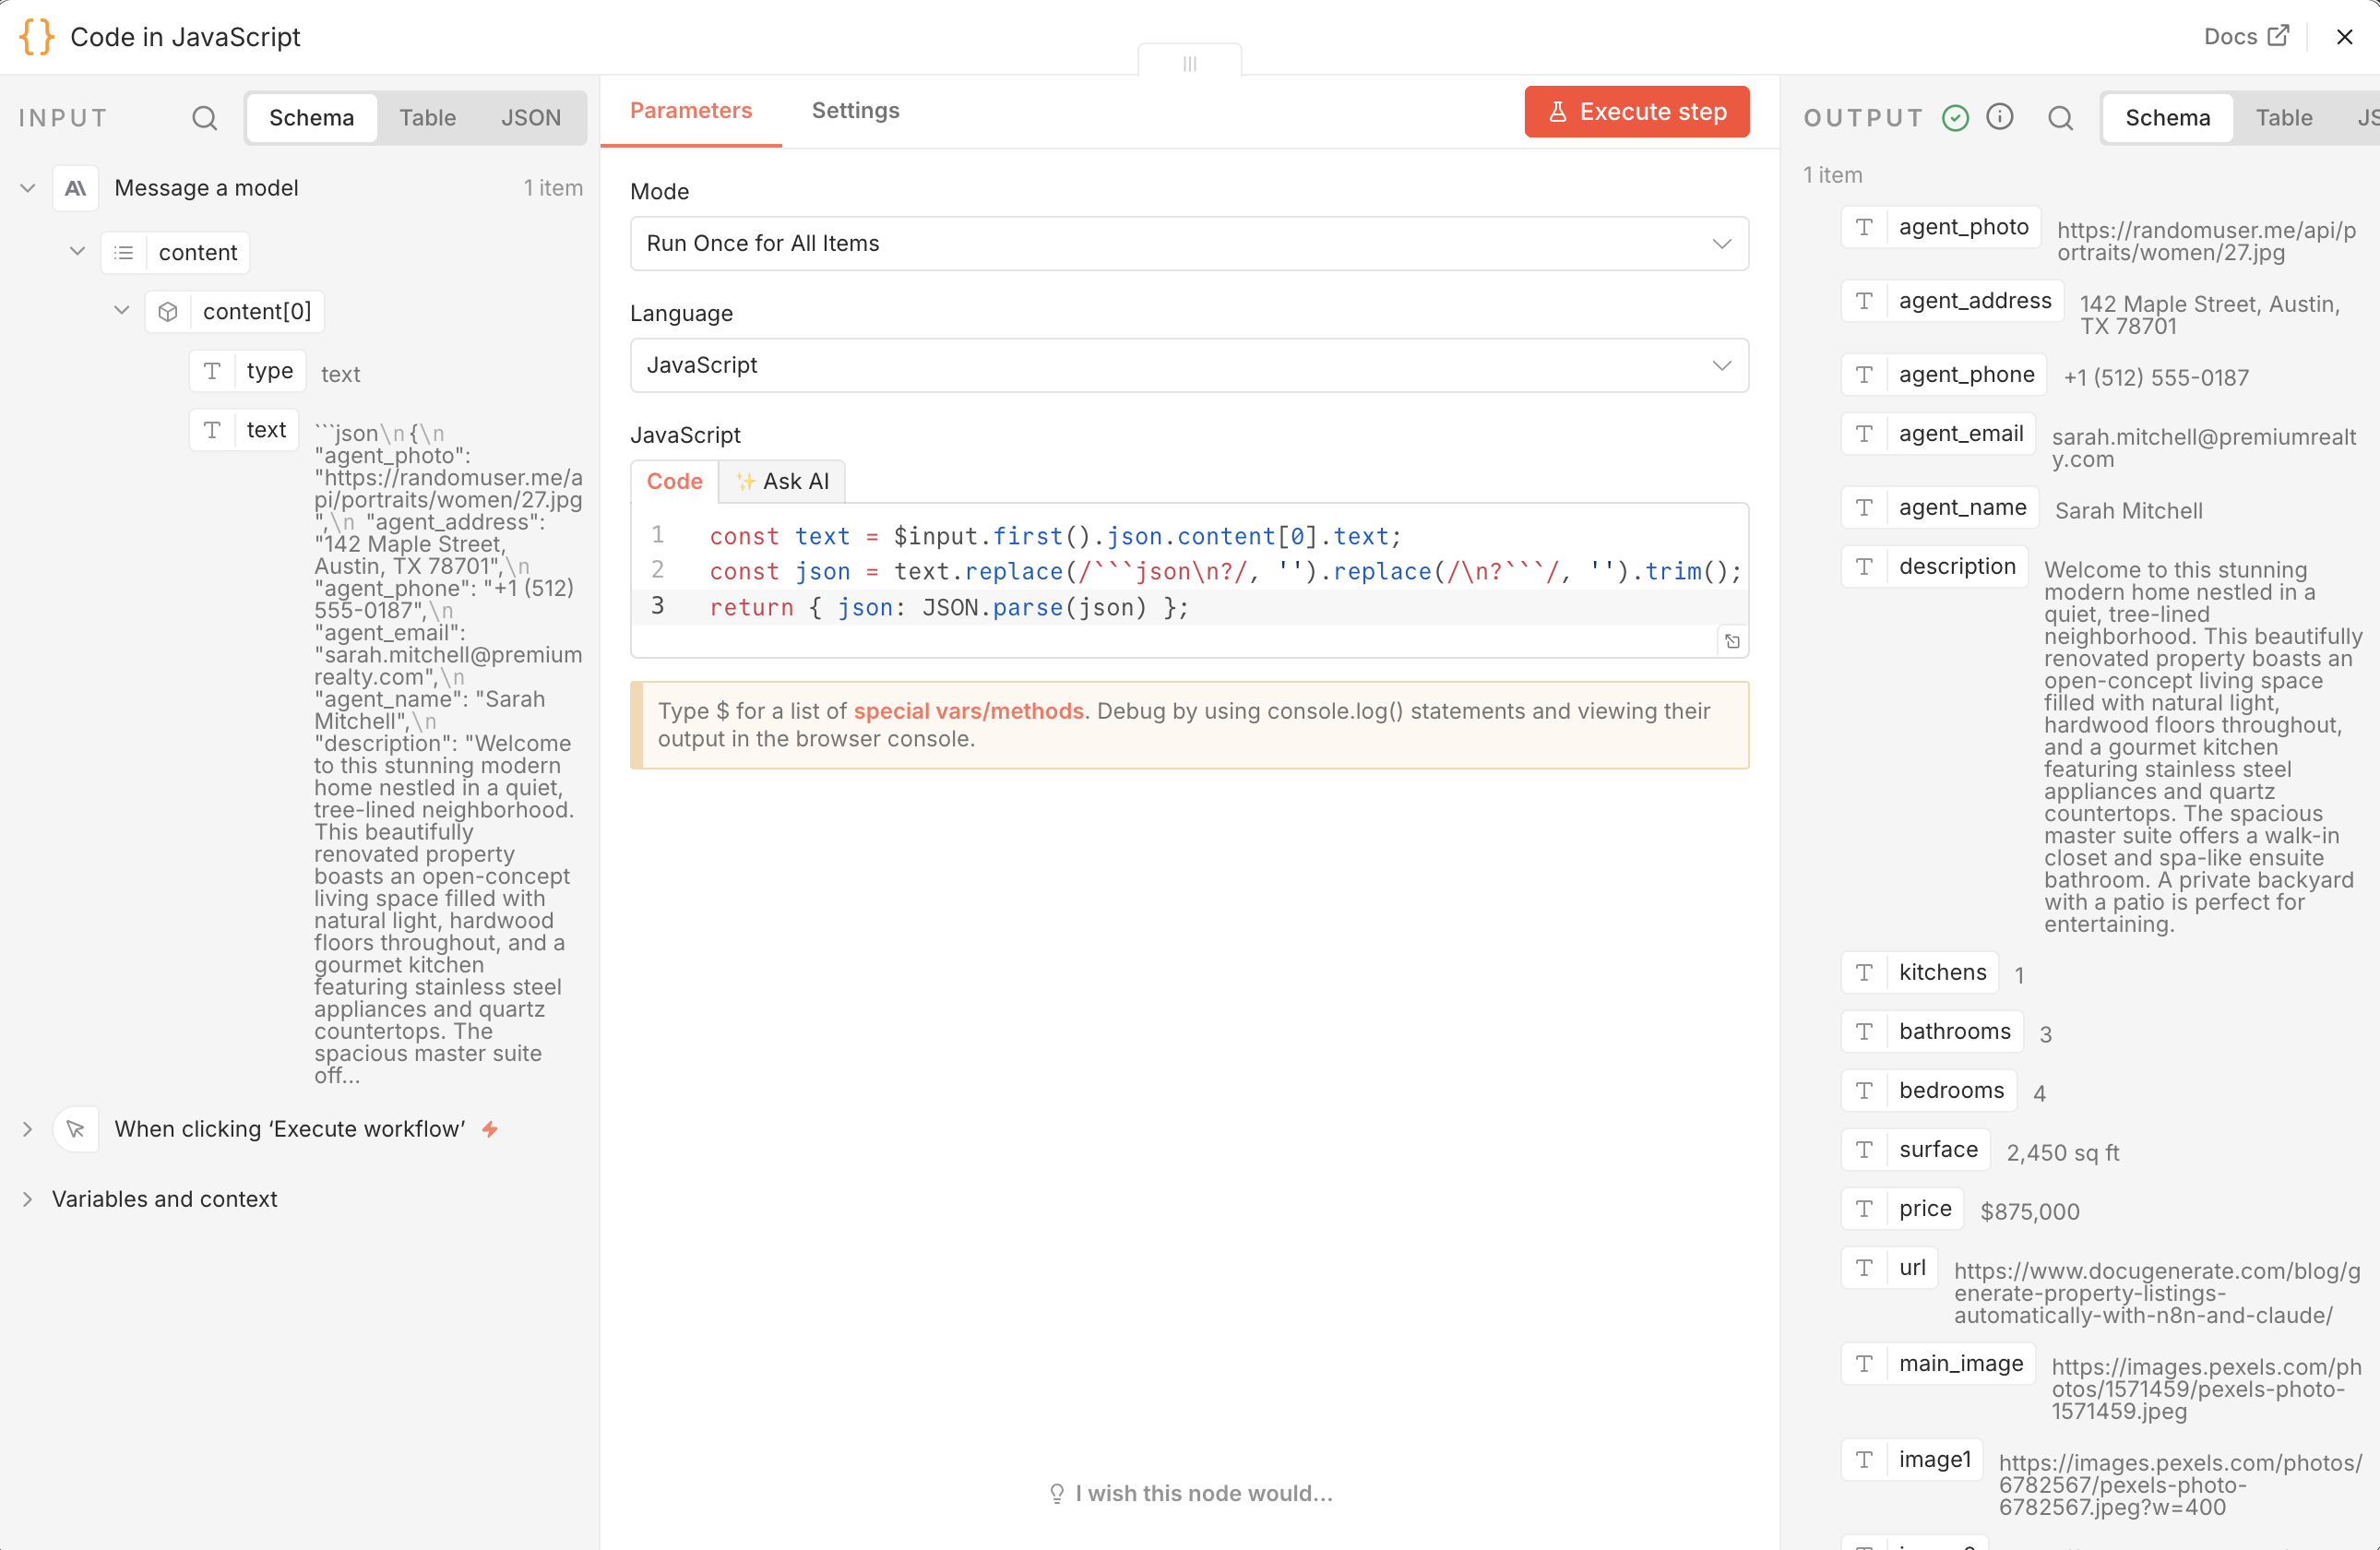Click the cube icon beside content[0]
The height and width of the screenshot is (1550, 2380).
(167, 311)
